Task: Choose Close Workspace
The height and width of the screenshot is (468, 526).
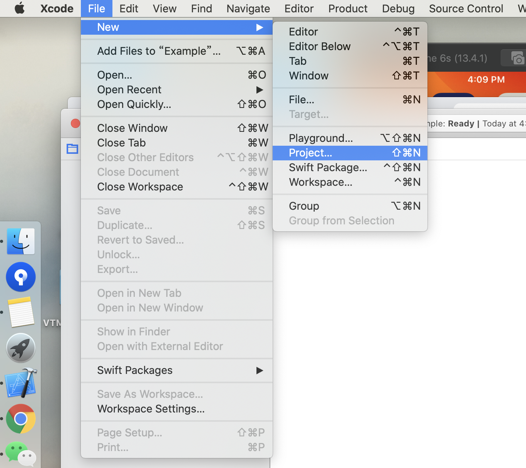Action: (177, 187)
